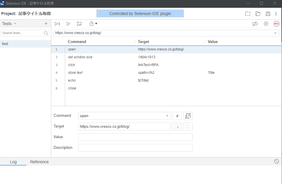Viewport: 282px width, 184px height.
Task: Open project folder icon
Action: (x=258, y=14)
